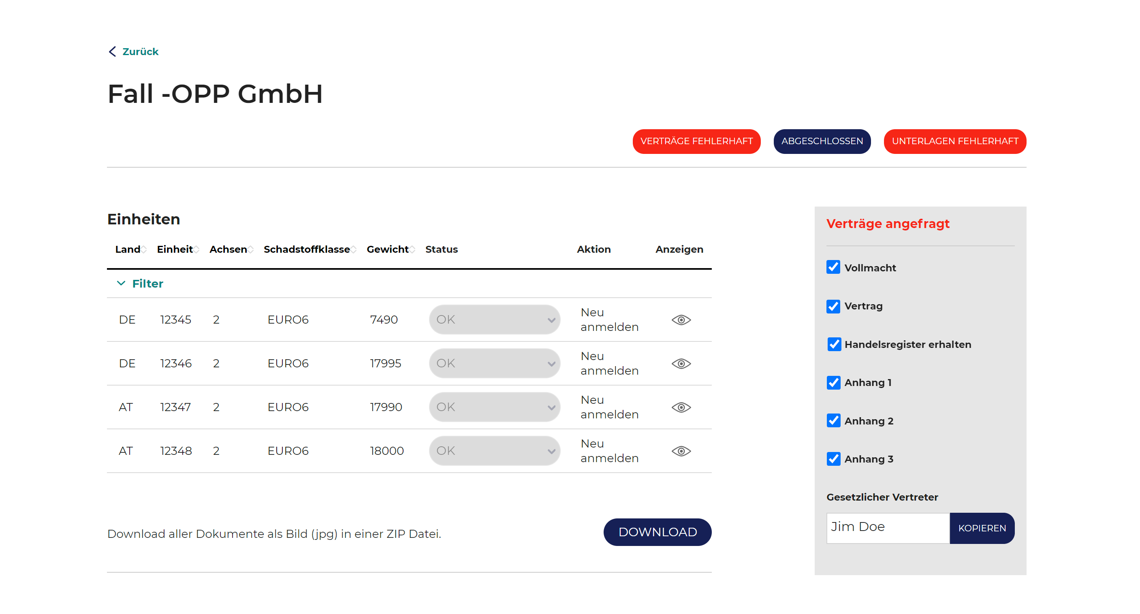
Task: Uncheck Handelsregister erhalten
Action: [x=834, y=344]
